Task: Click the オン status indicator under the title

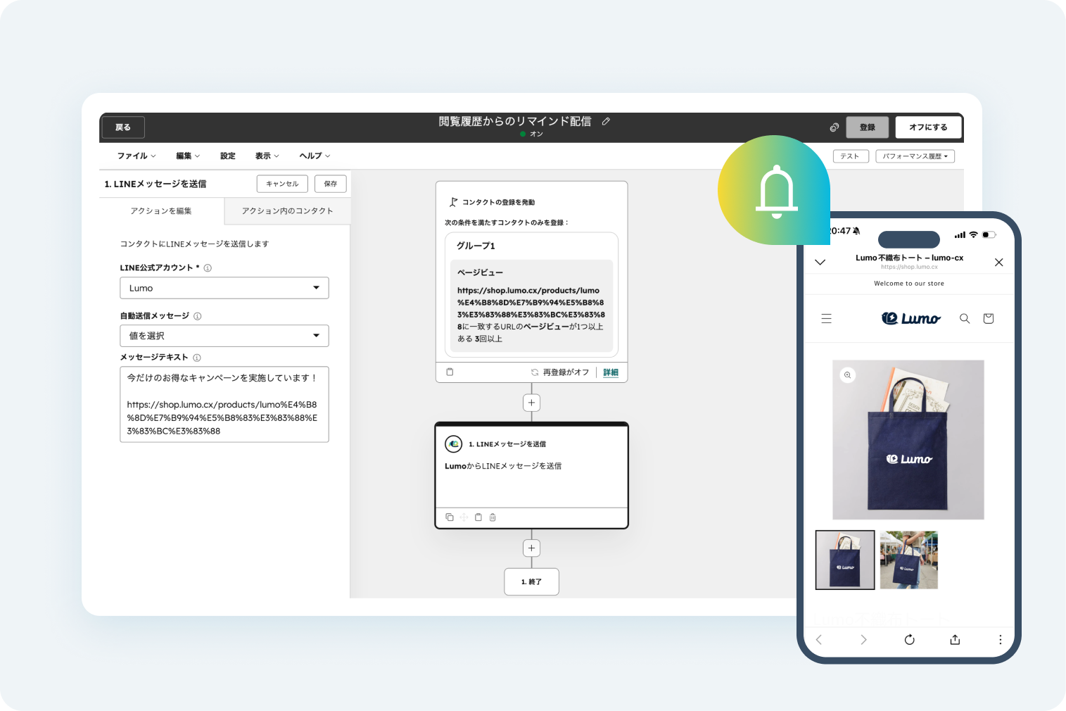Action: click(532, 134)
